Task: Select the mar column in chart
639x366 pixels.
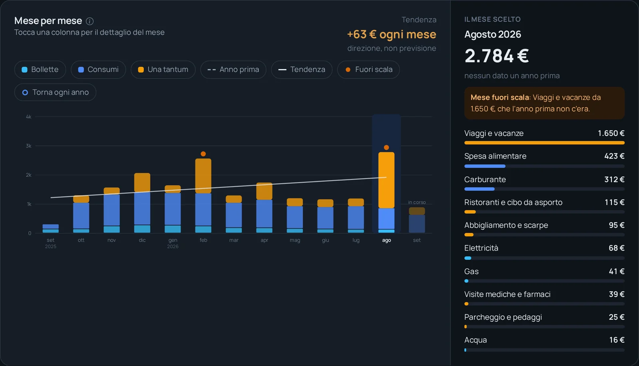Action: [x=234, y=214]
